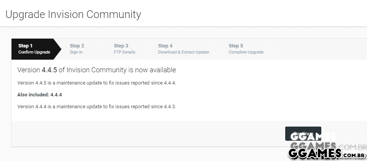Click the 4.4.4 maintenance update description
Screen dimensions: 367x161
[96, 106]
